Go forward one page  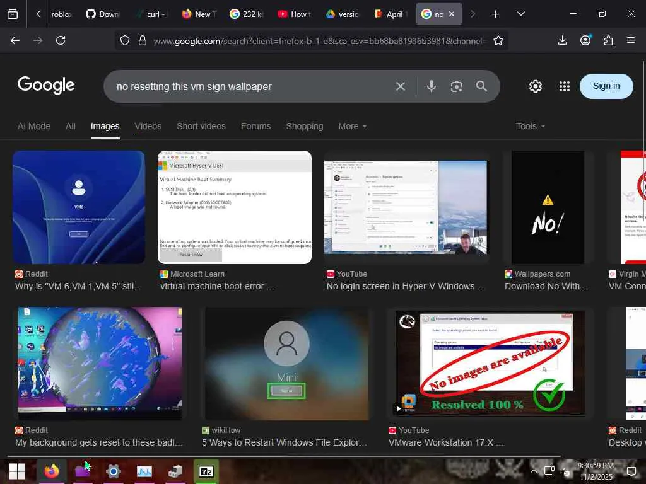pyautogui.click(x=38, y=40)
